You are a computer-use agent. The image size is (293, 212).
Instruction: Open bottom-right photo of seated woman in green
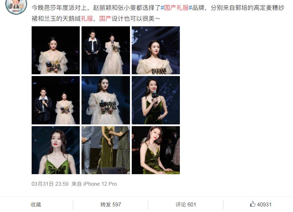point(156,150)
